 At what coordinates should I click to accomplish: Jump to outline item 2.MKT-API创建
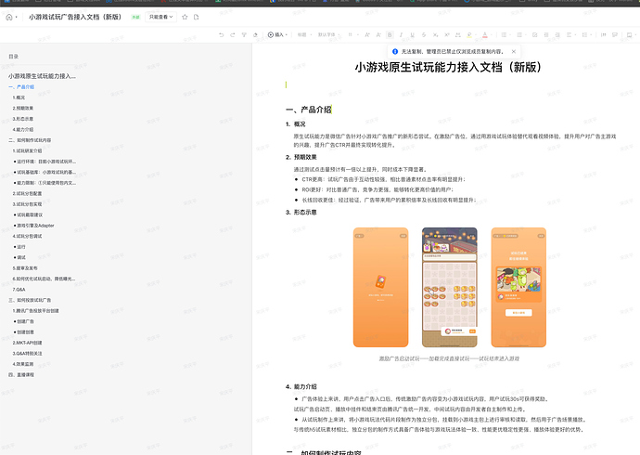[27, 343]
